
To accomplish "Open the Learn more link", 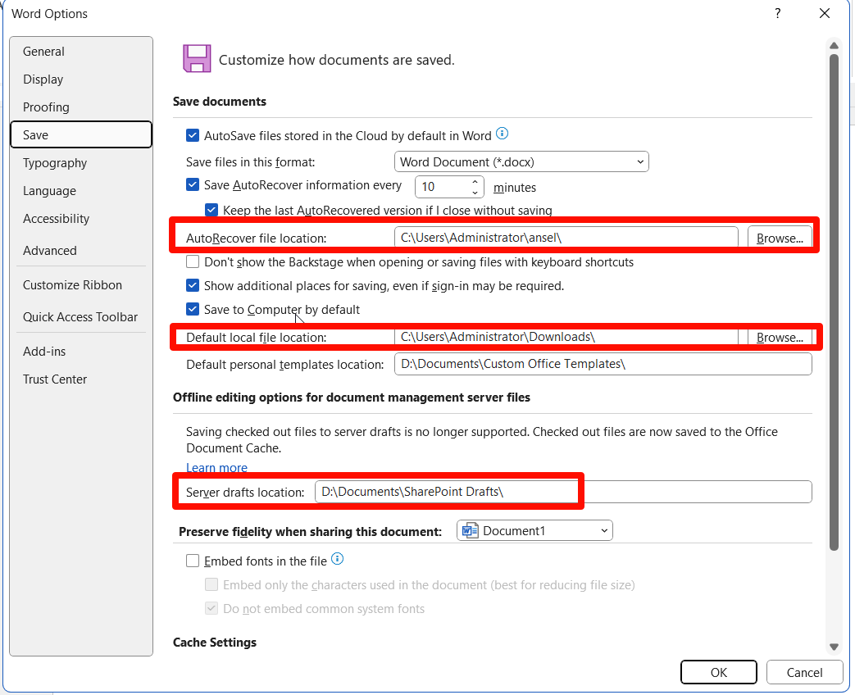I will 216,468.
